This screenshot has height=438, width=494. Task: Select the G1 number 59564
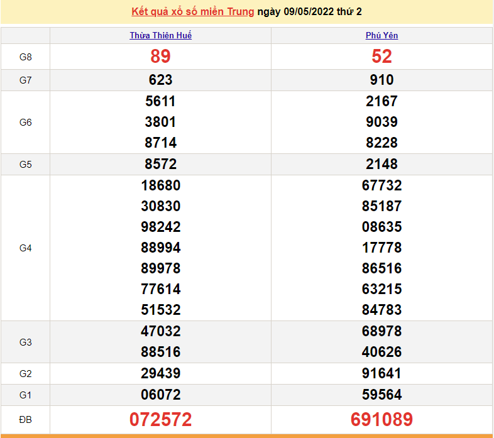[381, 395]
